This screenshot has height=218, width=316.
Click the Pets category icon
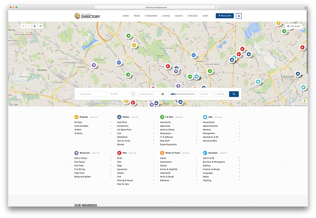(x=119, y=153)
